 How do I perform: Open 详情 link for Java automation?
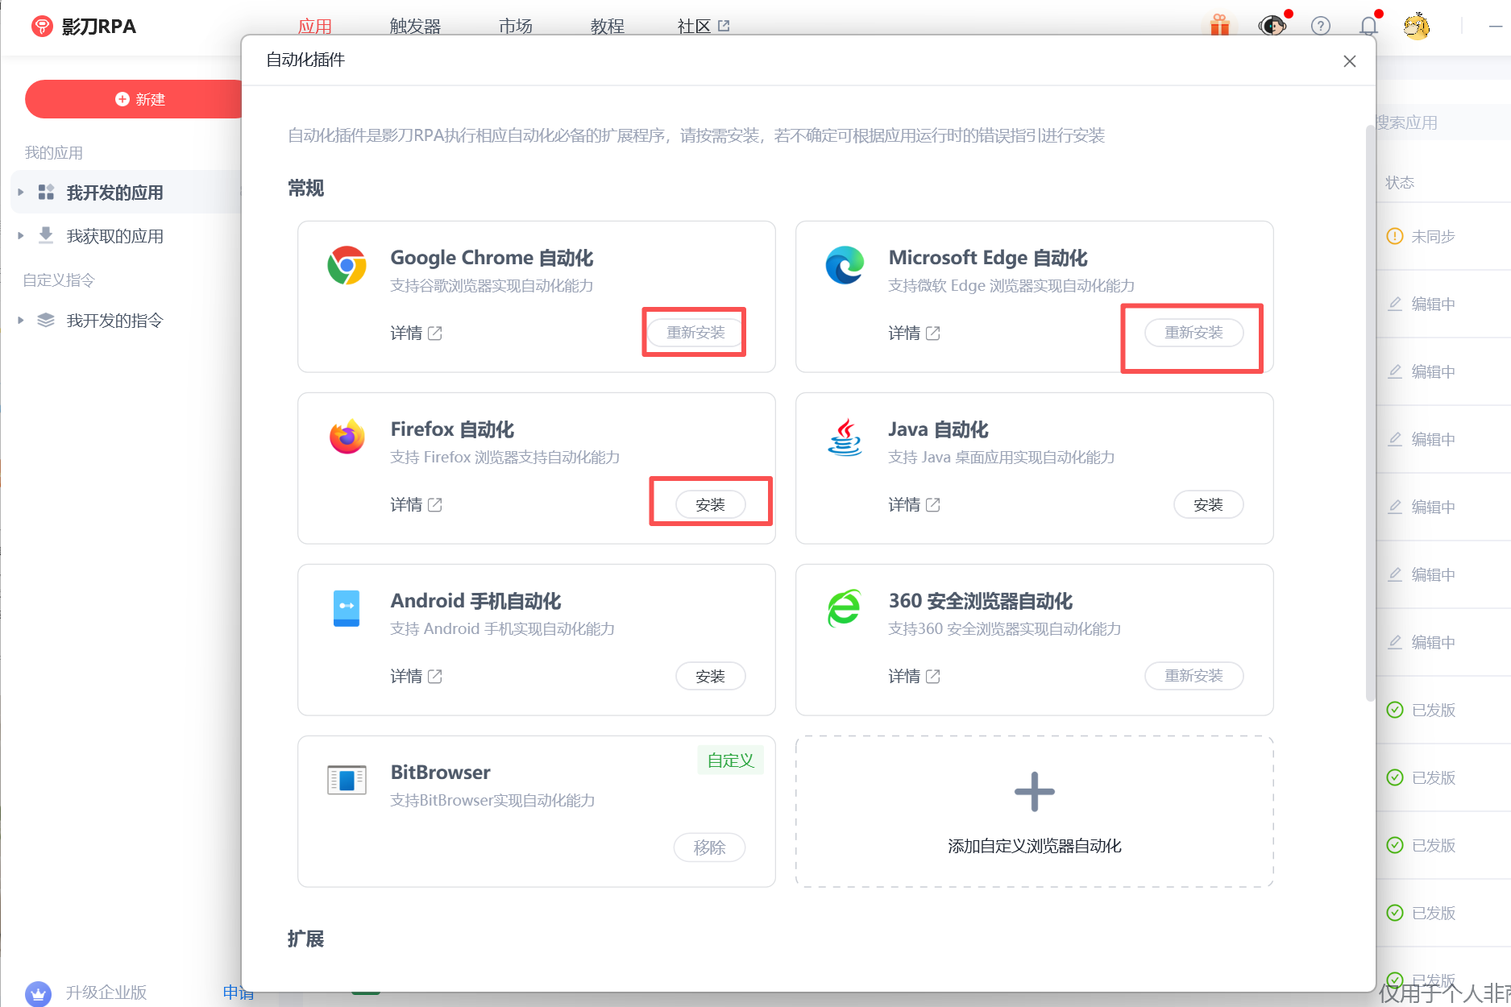click(914, 504)
